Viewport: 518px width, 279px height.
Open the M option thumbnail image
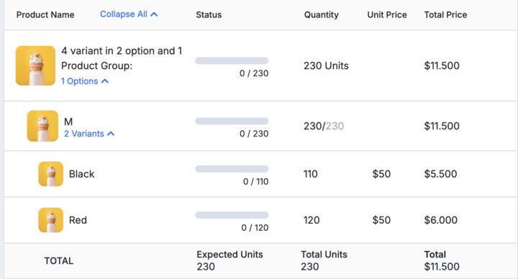(x=42, y=126)
